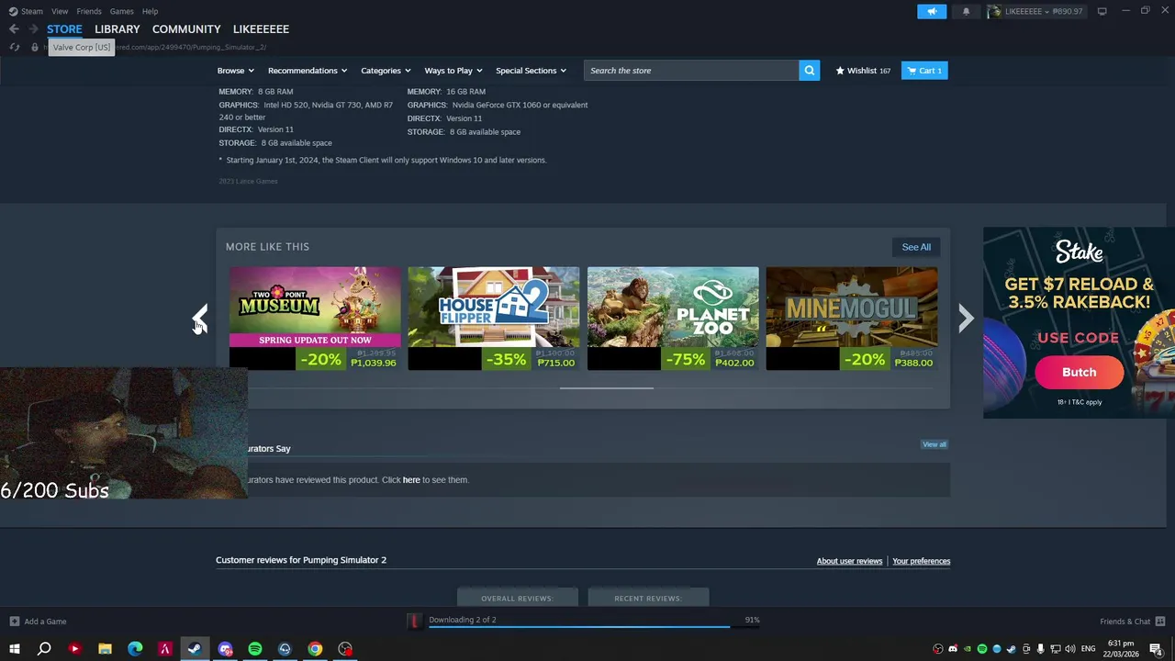This screenshot has height=661, width=1175.
Task: Go back with the Steam back arrow
Action: 14,29
